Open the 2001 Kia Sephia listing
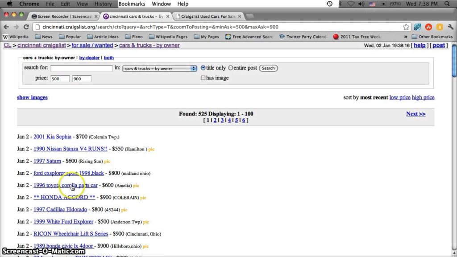This screenshot has height=257, width=457. tap(52, 137)
